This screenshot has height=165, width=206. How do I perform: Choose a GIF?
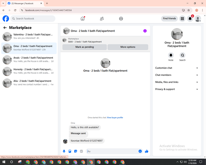click(x=81, y=151)
